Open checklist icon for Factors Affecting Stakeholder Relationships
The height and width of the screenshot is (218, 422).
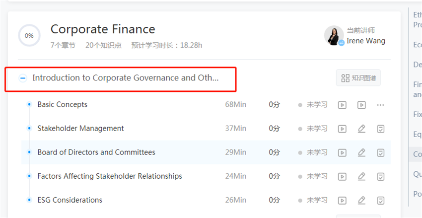tap(381, 176)
